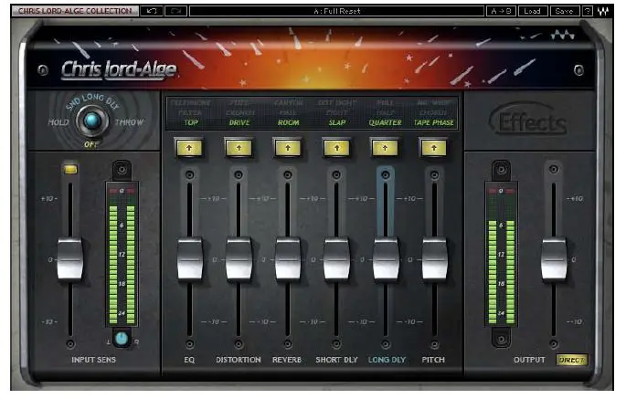Click the OUTPUT label
The image size is (626, 399).
(x=529, y=360)
